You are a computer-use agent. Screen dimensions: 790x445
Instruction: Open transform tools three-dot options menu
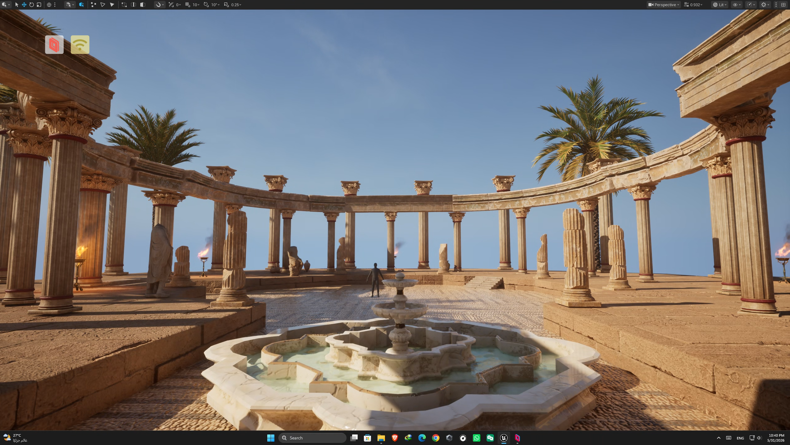55,5
